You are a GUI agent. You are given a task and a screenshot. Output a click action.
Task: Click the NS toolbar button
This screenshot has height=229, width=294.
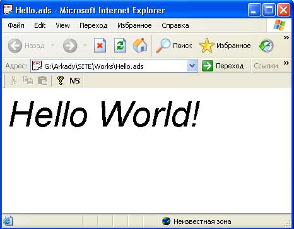74,80
